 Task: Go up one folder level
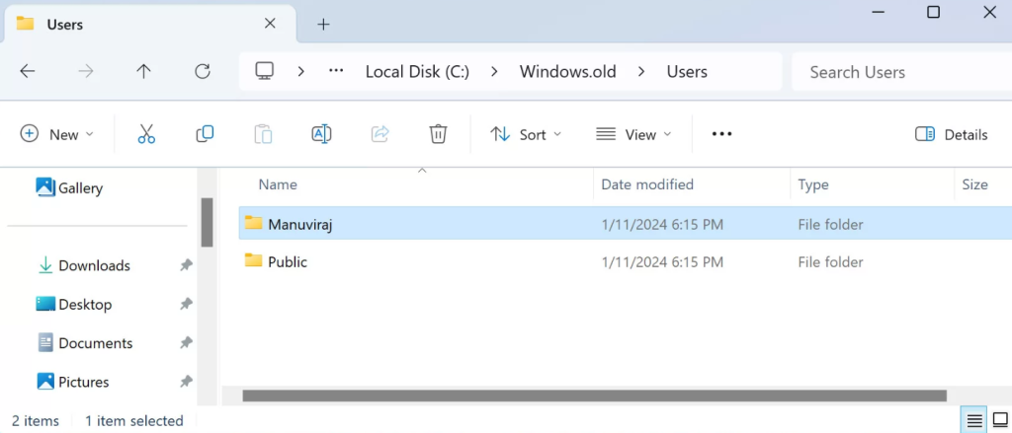tap(144, 72)
